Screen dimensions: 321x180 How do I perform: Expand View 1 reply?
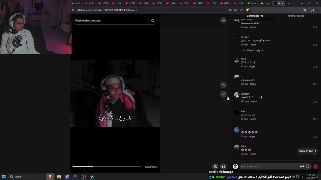[x=255, y=50]
